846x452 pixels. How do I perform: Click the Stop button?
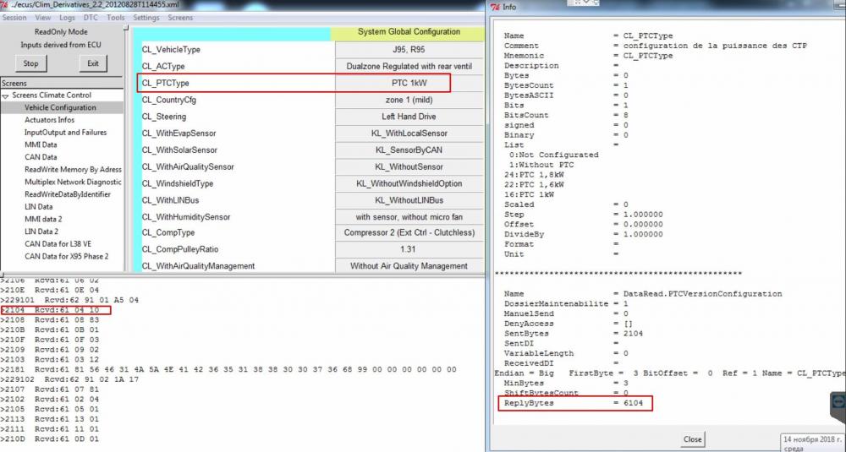tap(30, 63)
